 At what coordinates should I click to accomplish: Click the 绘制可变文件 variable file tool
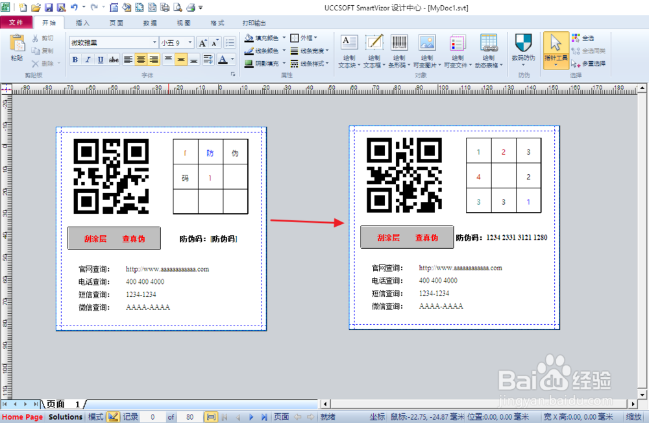[458, 51]
